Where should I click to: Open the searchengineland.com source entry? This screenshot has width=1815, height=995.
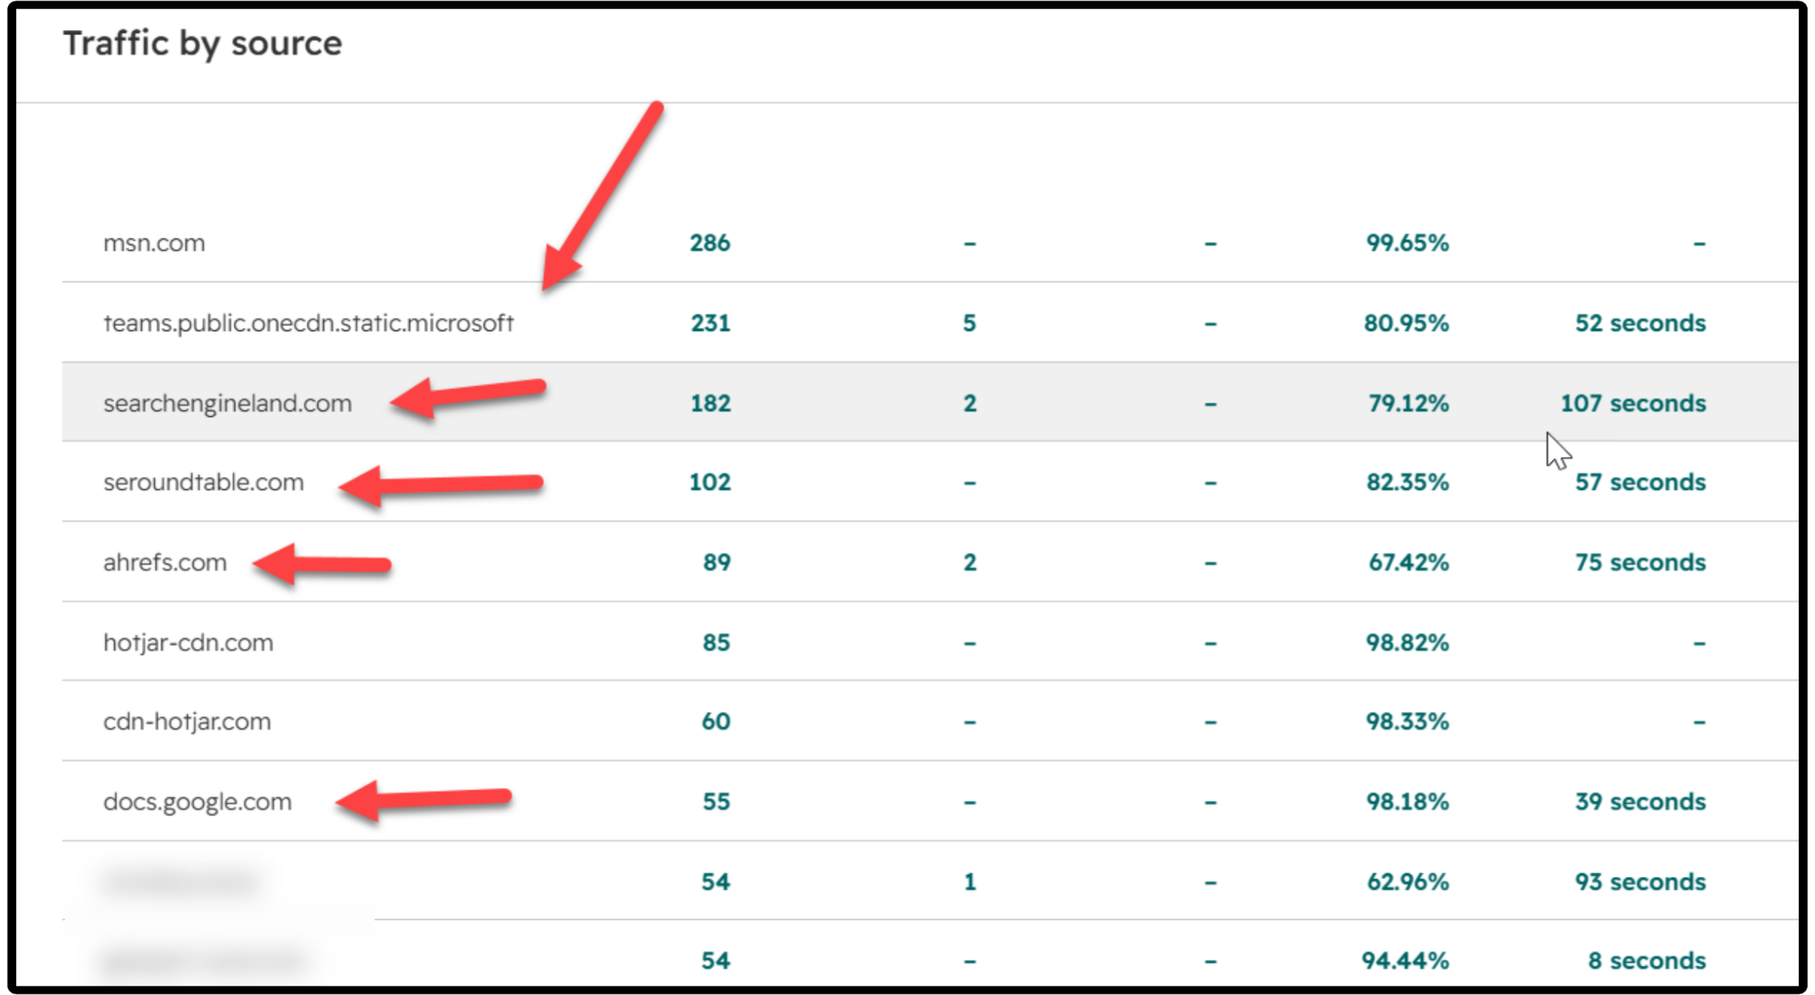(228, 403)
